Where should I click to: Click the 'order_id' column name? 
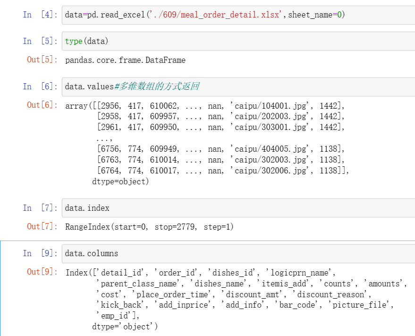point(176,273)
